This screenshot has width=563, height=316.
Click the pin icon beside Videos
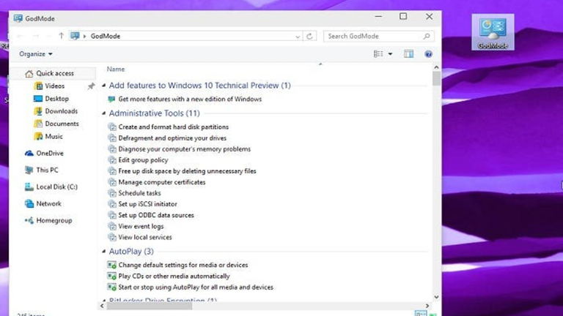pyautogui.click(x=91, y=86)
